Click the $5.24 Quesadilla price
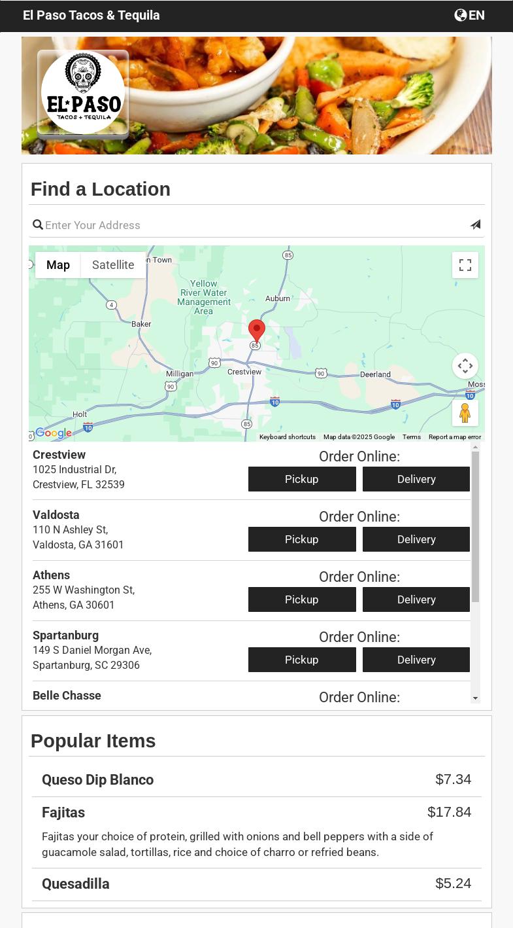The width and height of the screenshot is (513, 928). coord(454,883)
